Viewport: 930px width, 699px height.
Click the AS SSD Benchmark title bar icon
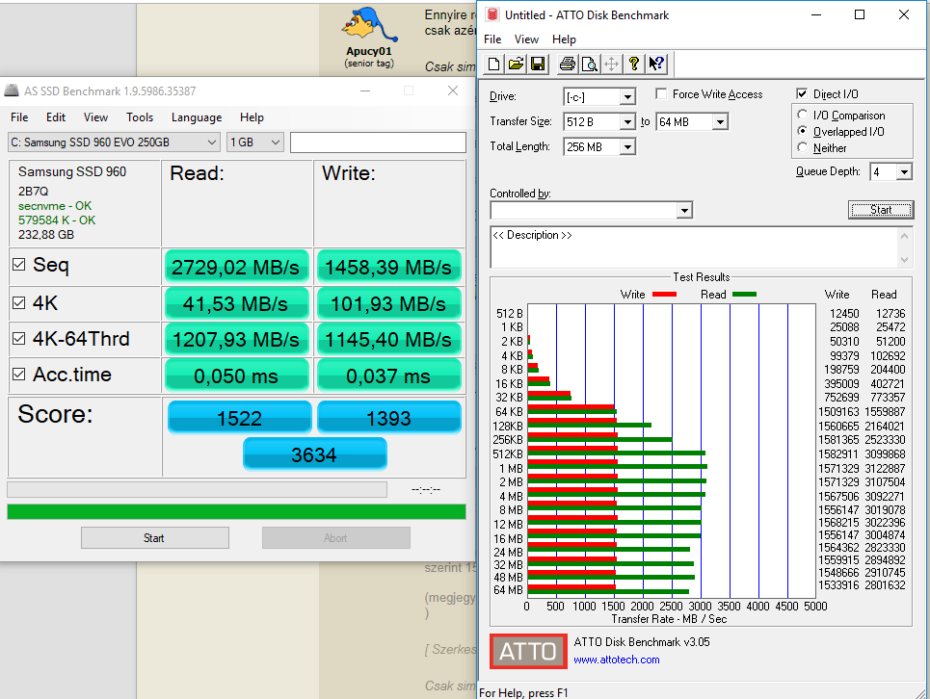tap(12, 91)
